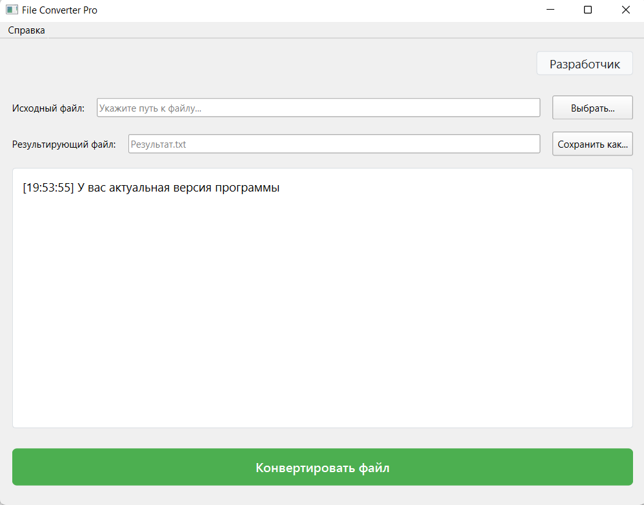Start conversion with green Конвертировать файл button
Screen dimensions: 644x505
tap(322, 467)
